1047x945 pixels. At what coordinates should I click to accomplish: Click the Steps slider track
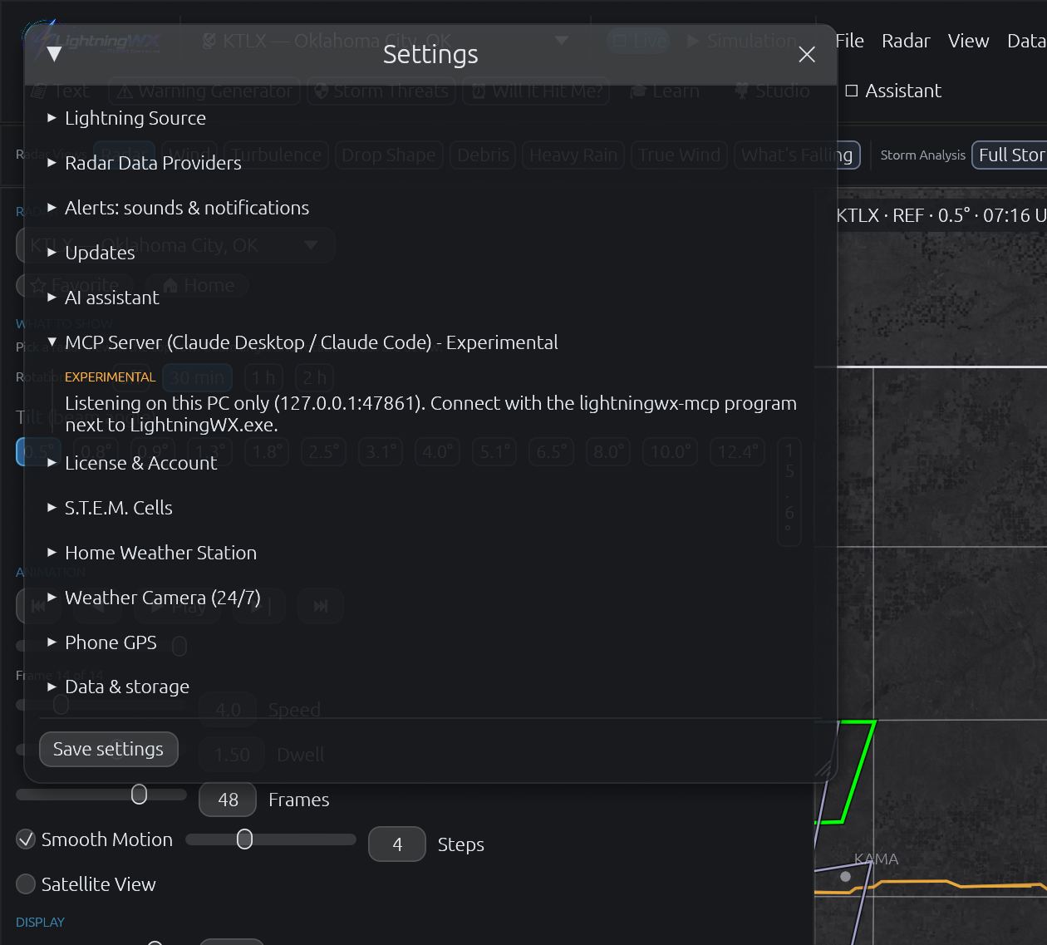click(271, 839)
